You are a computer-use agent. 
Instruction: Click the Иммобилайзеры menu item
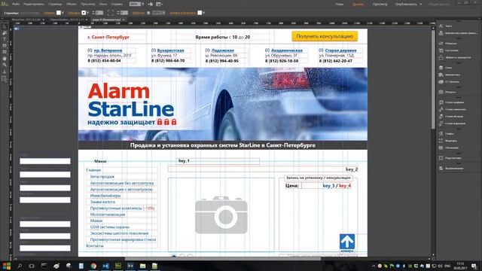[x=105, y=196]
